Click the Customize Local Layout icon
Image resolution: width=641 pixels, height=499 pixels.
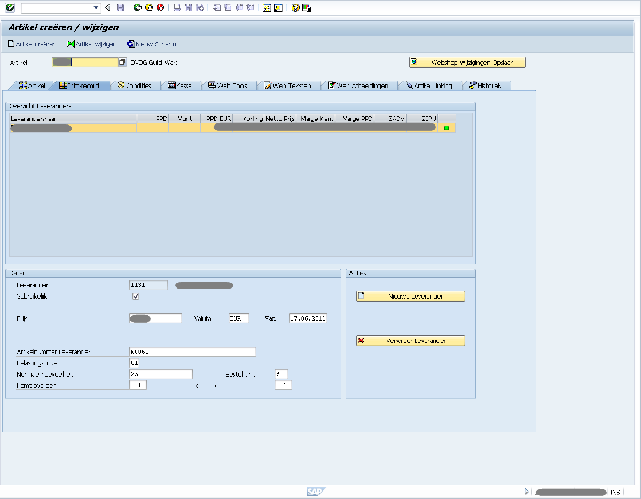(x=306, y=7)
